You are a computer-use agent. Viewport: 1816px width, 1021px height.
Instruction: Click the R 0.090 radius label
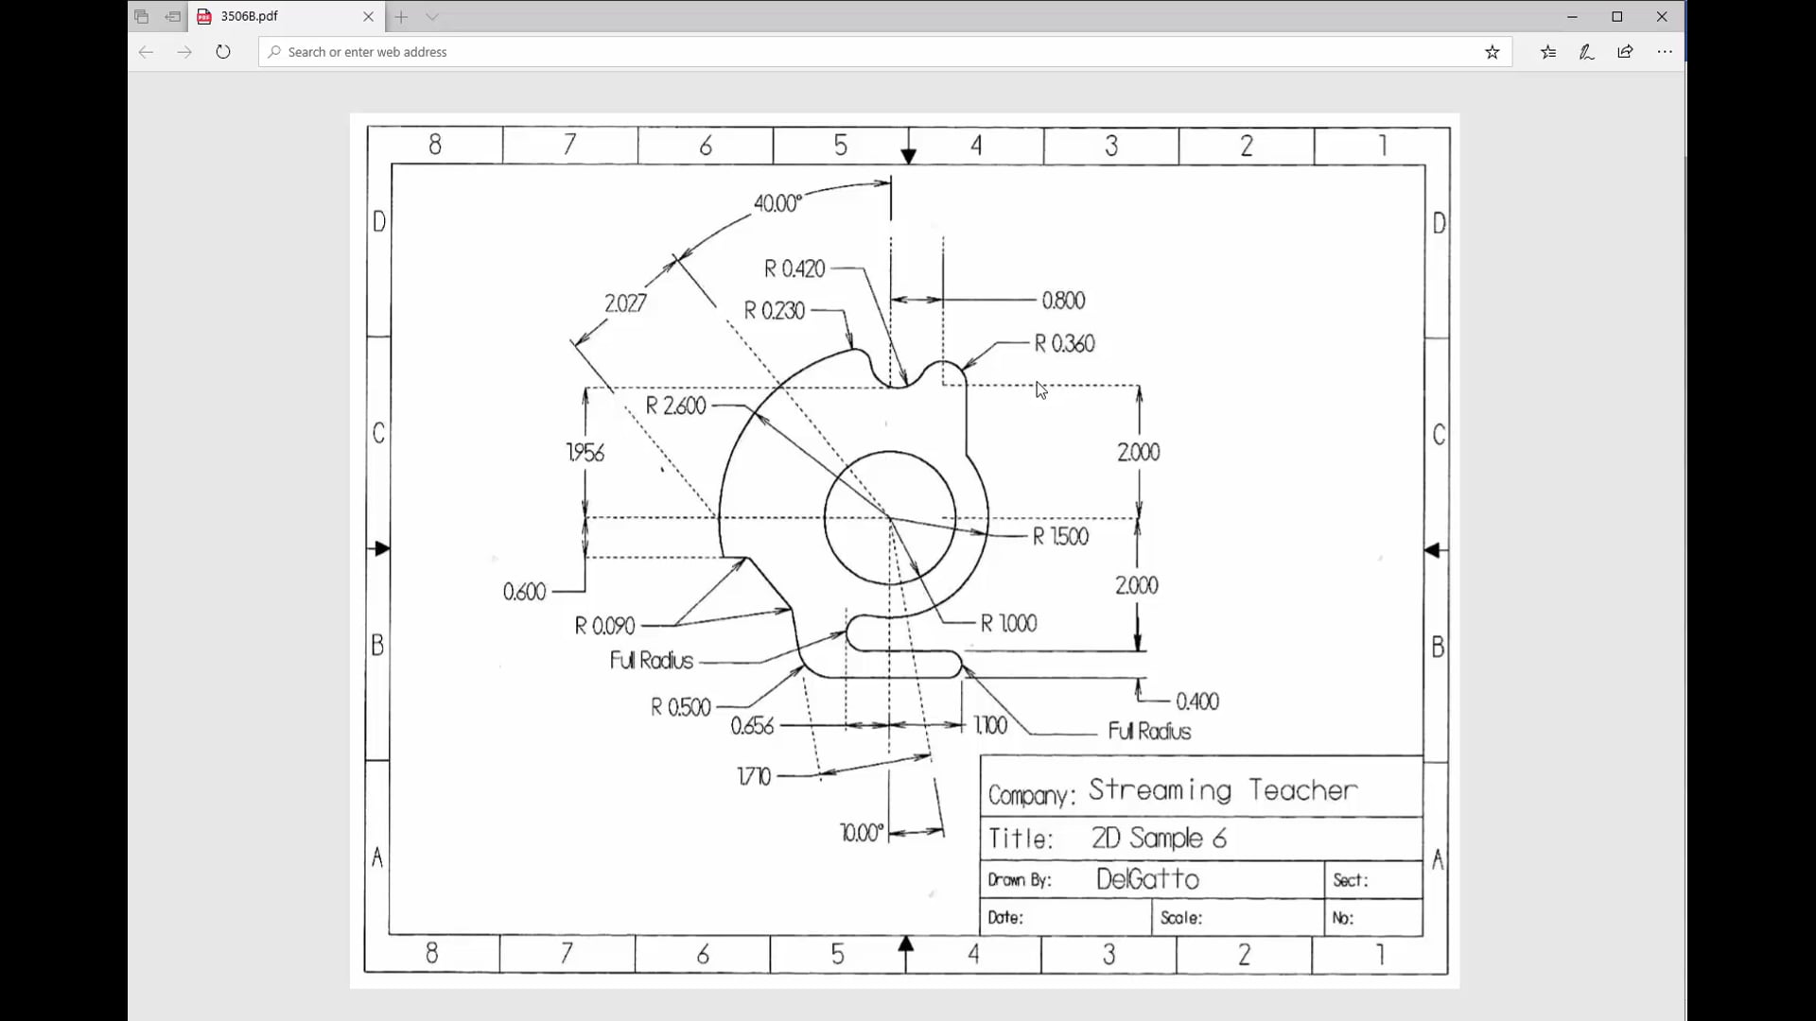pos(605,626)
